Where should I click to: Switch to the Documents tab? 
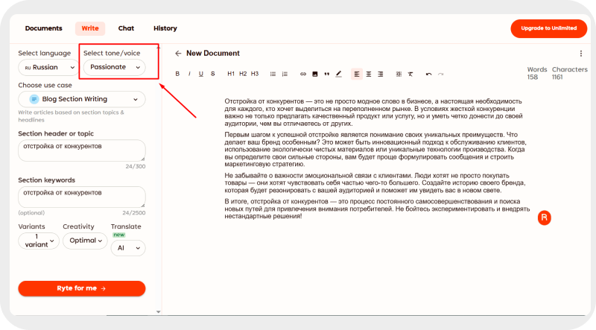click(43, 28)
